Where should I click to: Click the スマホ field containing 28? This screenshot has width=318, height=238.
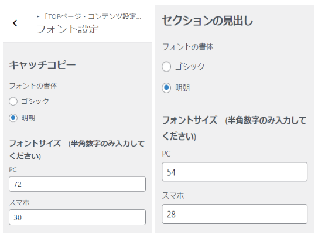tap(235, 214)
